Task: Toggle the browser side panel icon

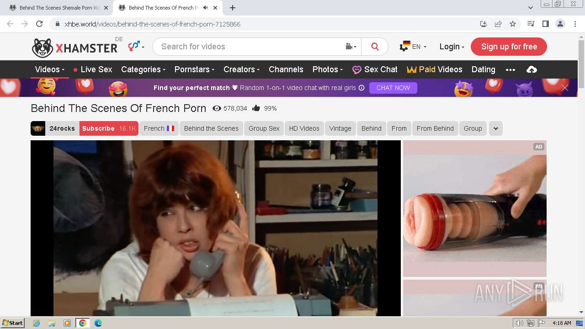Action: 545,24
